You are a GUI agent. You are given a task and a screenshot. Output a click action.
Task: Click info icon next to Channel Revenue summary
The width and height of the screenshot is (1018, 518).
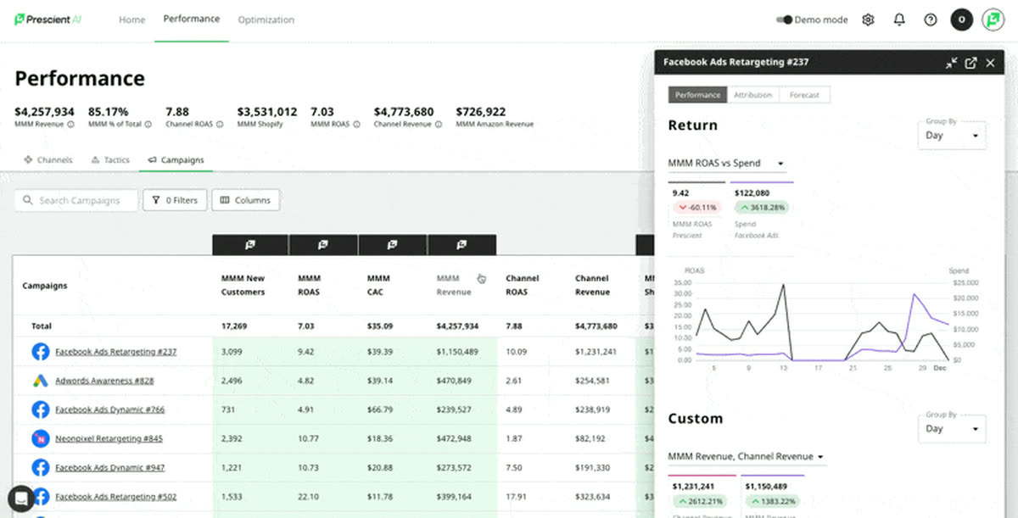[x=439, y=125]
